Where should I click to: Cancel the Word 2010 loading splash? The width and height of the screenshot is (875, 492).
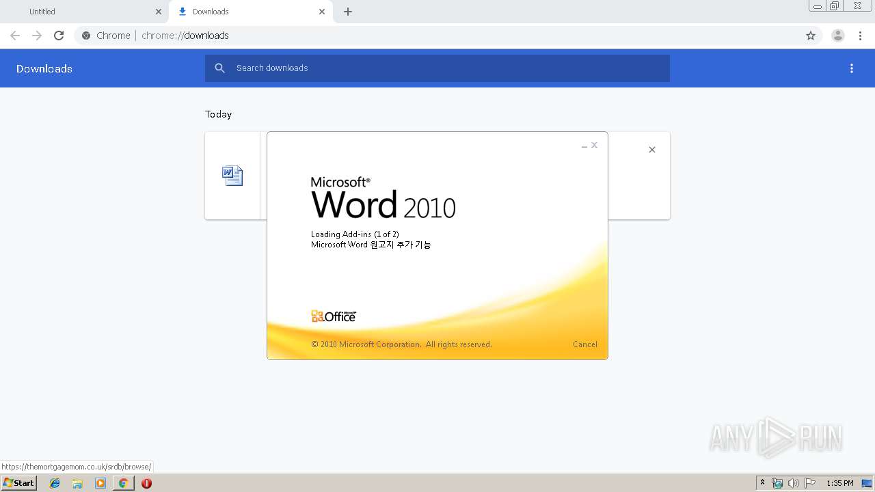click(585, 344)
